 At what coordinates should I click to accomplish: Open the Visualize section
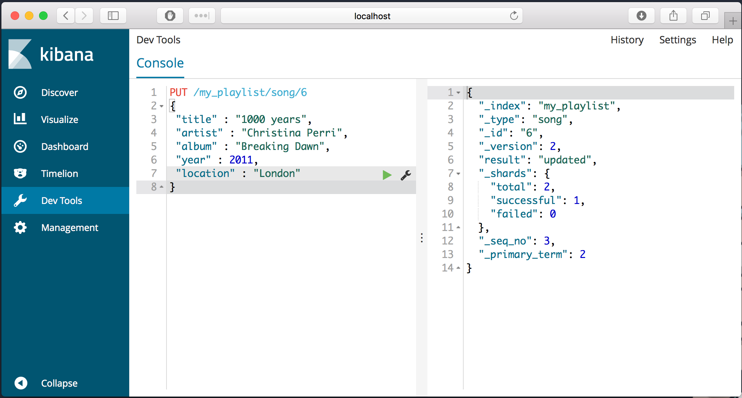click(60, 119)
